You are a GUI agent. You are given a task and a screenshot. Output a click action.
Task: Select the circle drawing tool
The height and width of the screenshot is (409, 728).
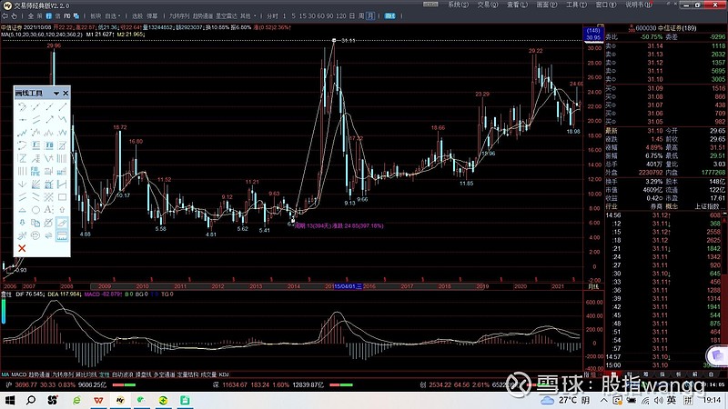[35, 210]
